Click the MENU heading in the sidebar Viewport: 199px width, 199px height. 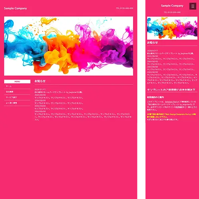tap(17, 82)
